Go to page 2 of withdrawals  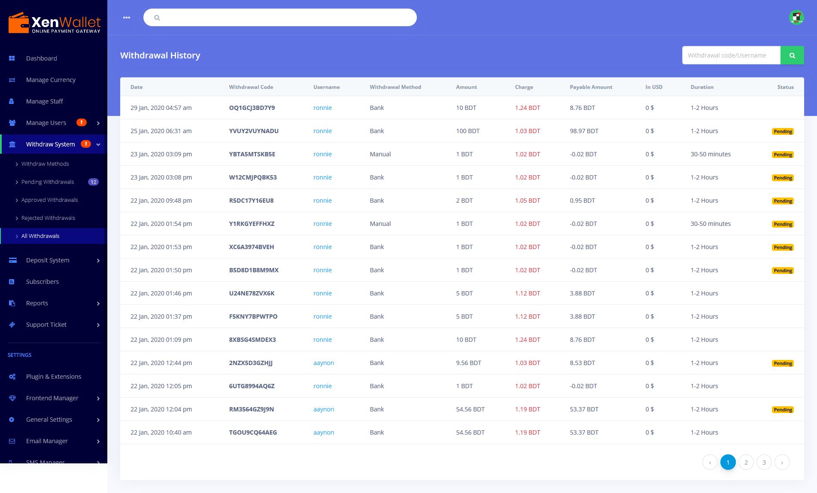coord(746,462)
